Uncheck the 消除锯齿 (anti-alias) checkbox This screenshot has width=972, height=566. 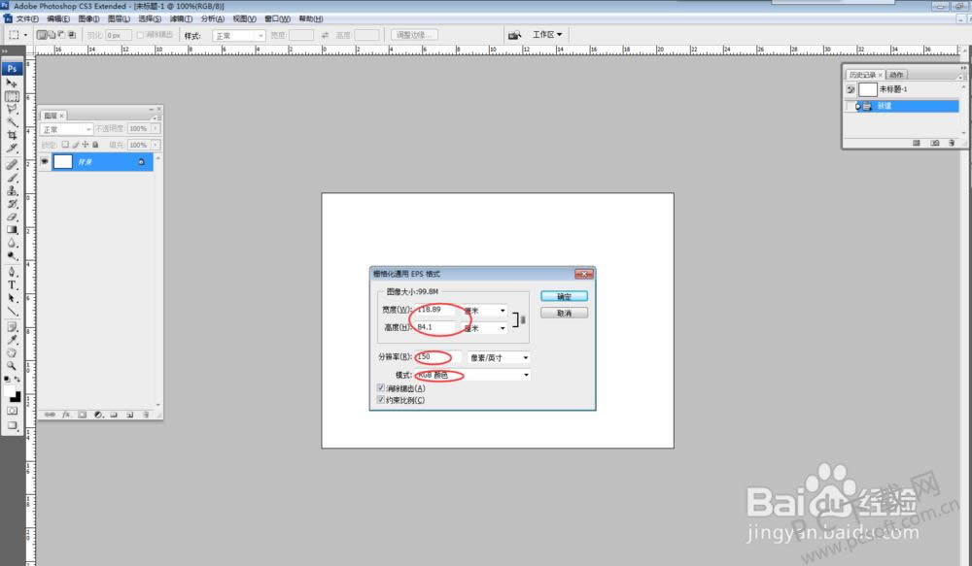point(380,388)
